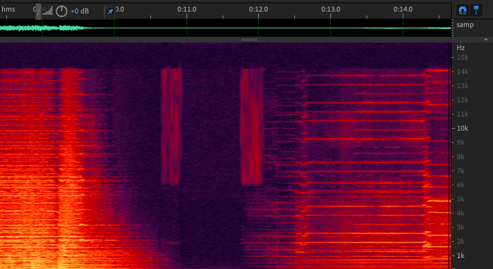This screenshot has width=493, height=269.
Task: Click the 1k mark on frequency ruler
Action: click(x=461, y=255)
